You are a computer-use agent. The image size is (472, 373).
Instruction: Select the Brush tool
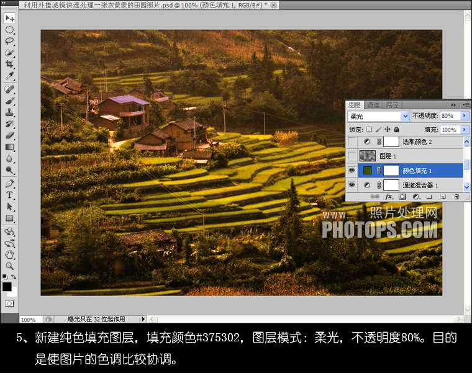pos(10,101)
